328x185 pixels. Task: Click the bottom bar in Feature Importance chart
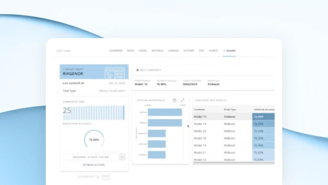[157, 154]
